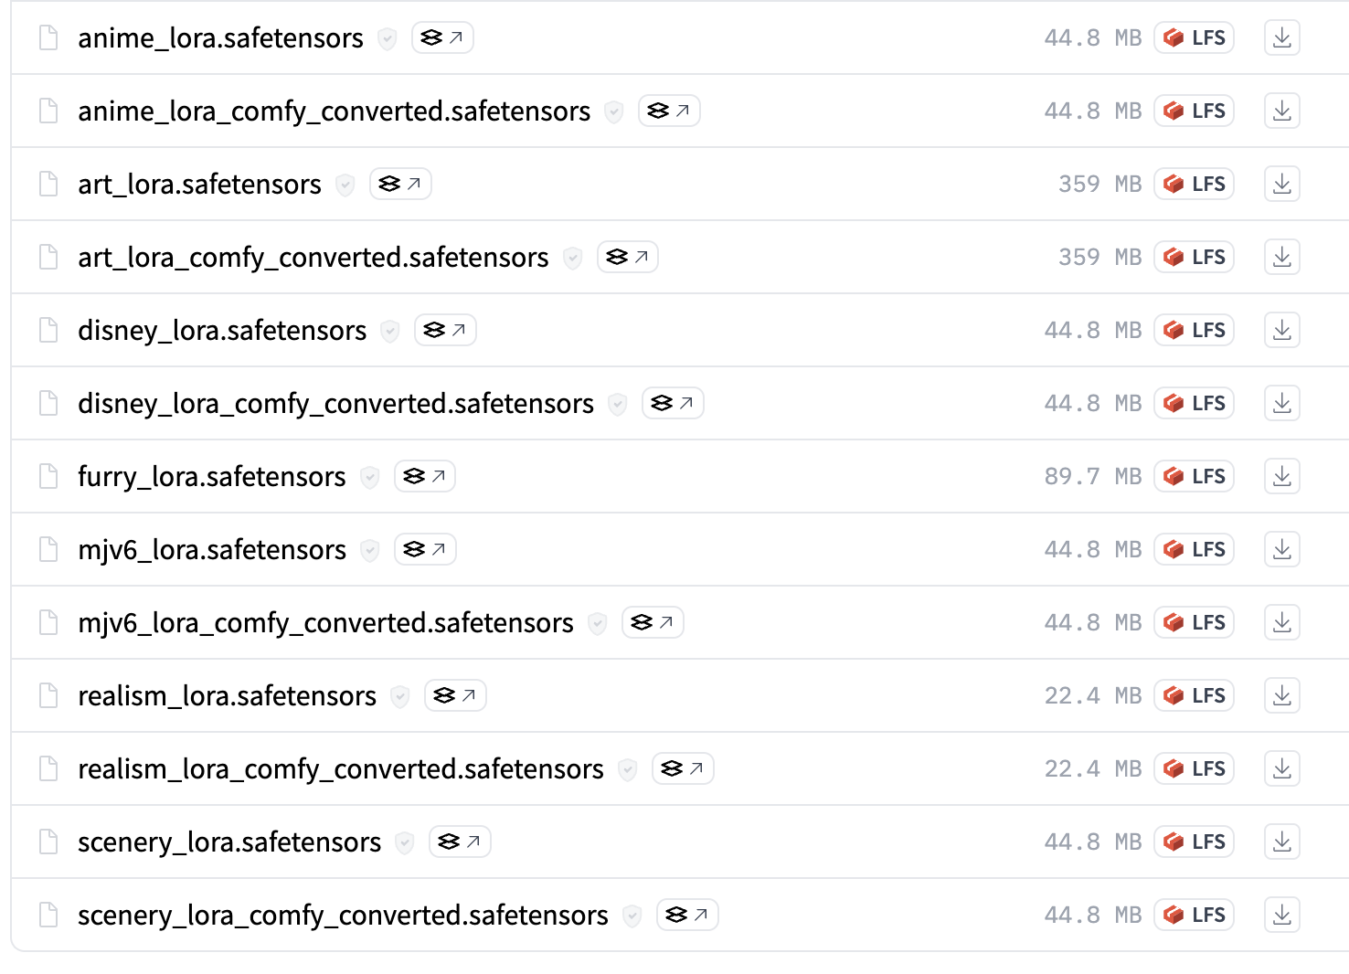Open safetensors viewer for realism_lora_comfy_converted.safetensors

(x=683, y=768)
